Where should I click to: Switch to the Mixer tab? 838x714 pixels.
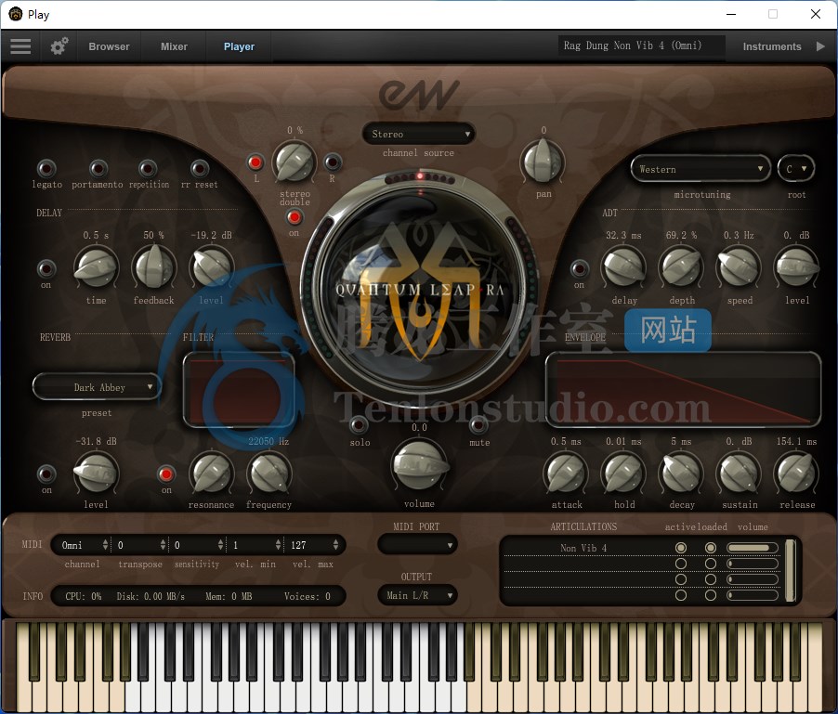click(x=175, y=46)
